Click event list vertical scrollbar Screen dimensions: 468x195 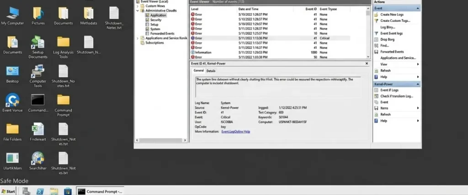point(368,33)
